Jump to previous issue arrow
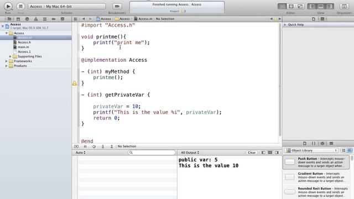The width and height of the screenshot is (354, 199). (x=272, y=19)
